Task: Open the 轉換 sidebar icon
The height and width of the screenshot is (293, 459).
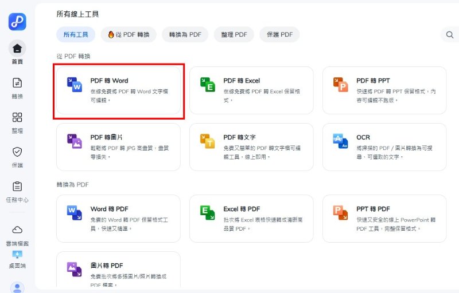Action: pyautogui.click(x=17, y=83)
